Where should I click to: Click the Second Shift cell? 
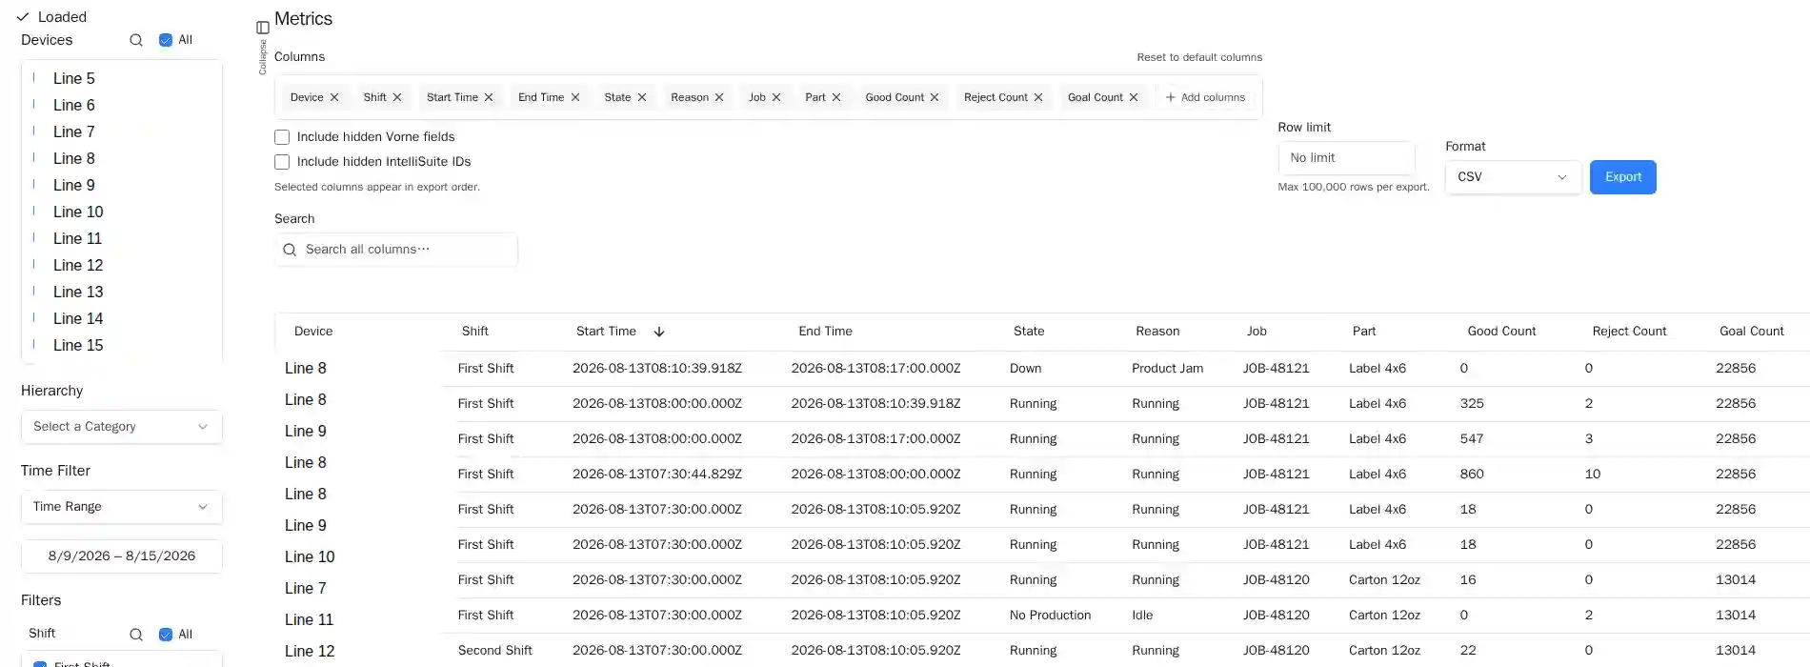494,651
